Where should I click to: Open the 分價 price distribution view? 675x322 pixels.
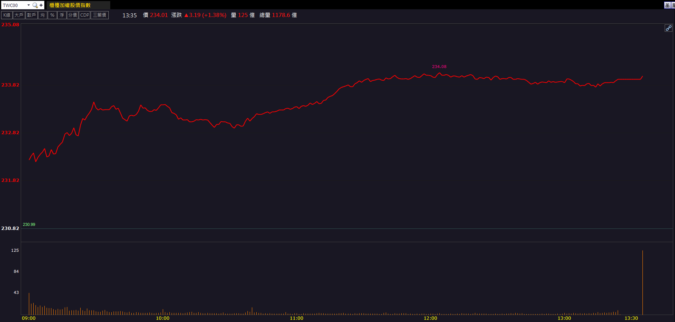coord(72,15)
